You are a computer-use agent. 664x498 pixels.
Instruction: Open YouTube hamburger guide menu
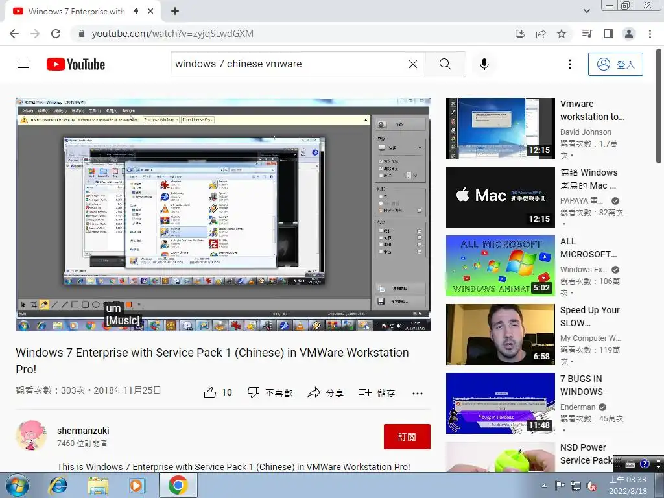point(23,64)
